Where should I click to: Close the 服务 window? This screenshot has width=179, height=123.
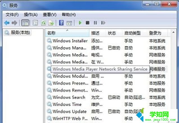click(169, 4)
